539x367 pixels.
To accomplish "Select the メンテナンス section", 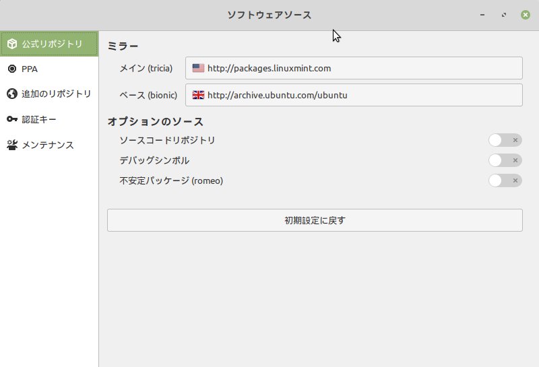I will pyautogui.click(x=49, y=145).
